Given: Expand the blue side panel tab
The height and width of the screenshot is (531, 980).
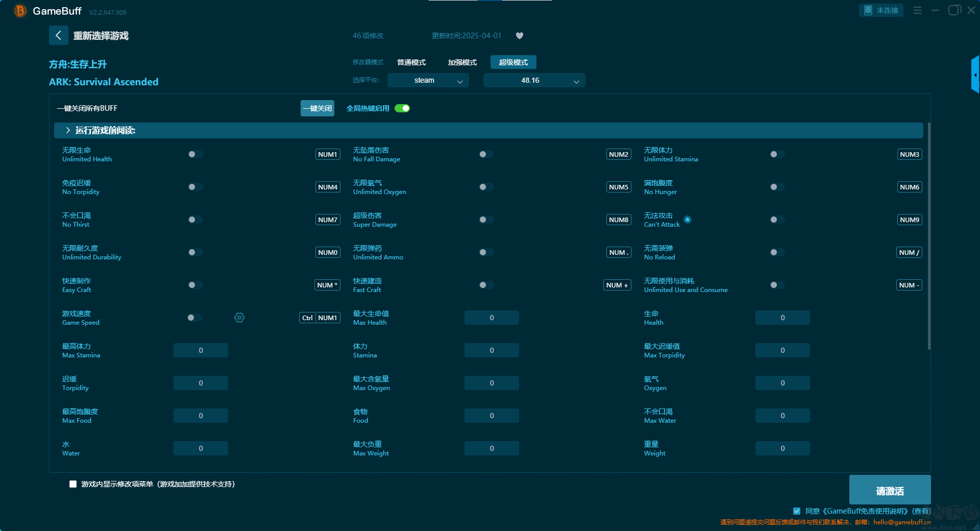Looking at the screenshot, I should [x=975, y=75].
